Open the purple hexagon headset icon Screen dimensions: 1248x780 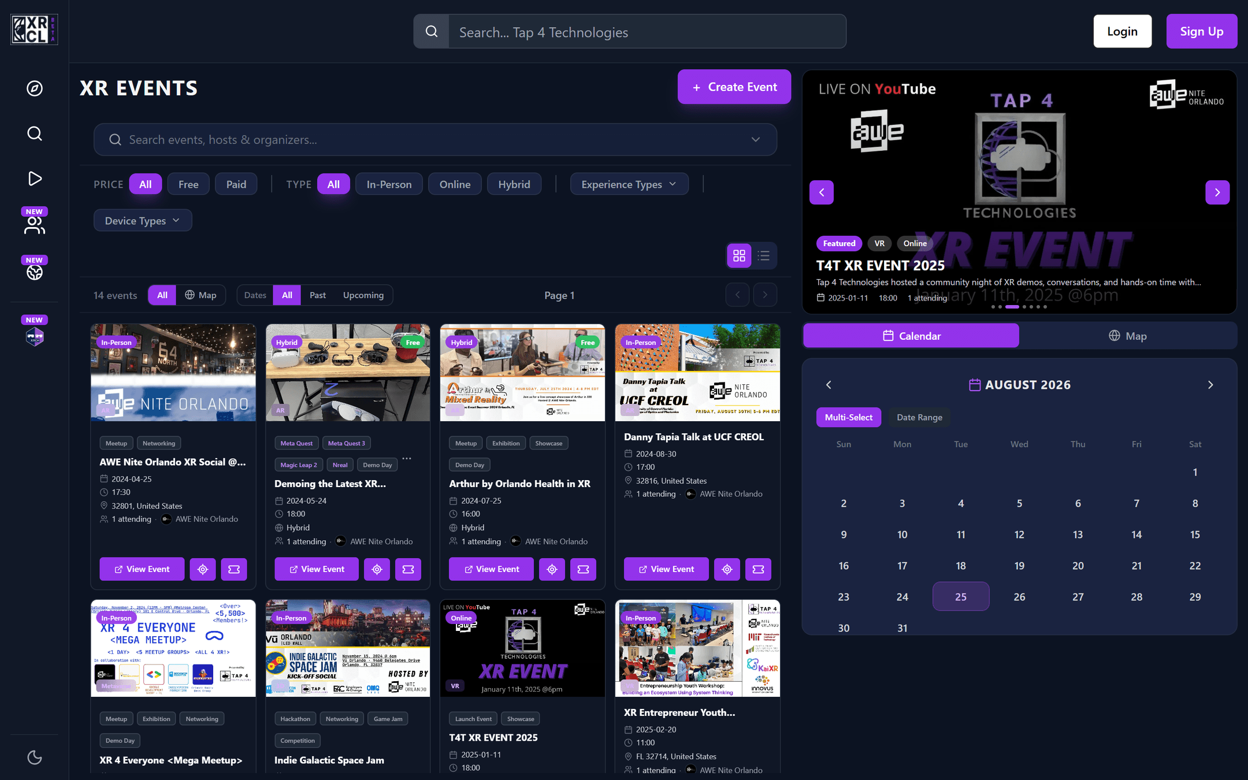(35, 336)
